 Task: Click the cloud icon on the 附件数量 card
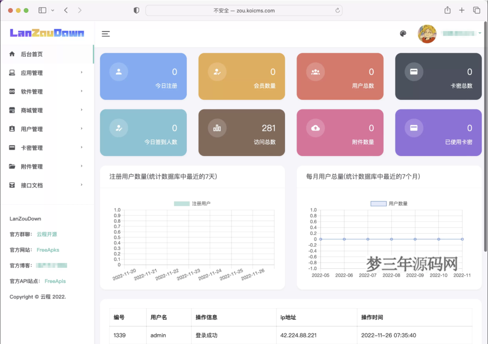315,128
